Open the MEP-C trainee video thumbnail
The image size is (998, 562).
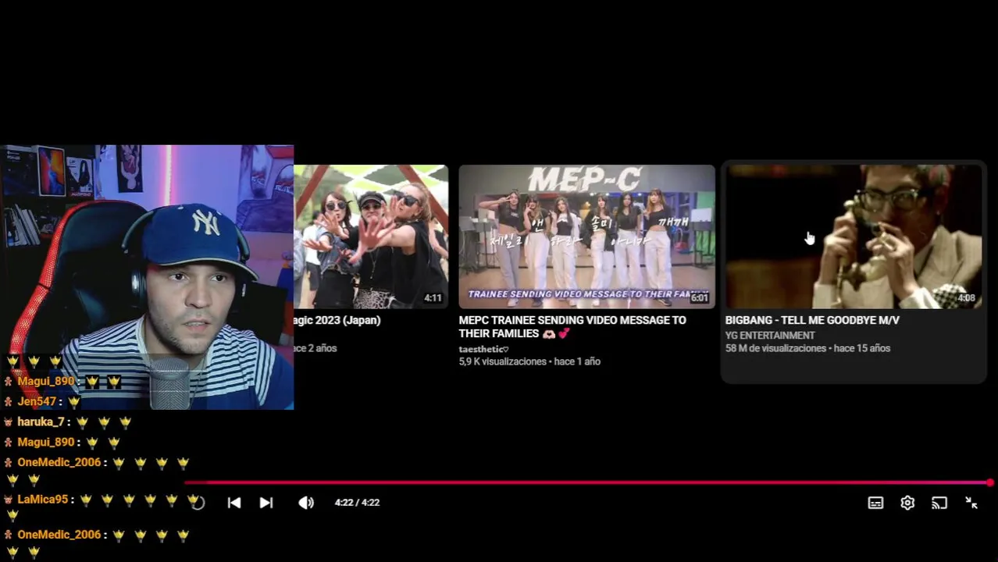click(586, 237)
